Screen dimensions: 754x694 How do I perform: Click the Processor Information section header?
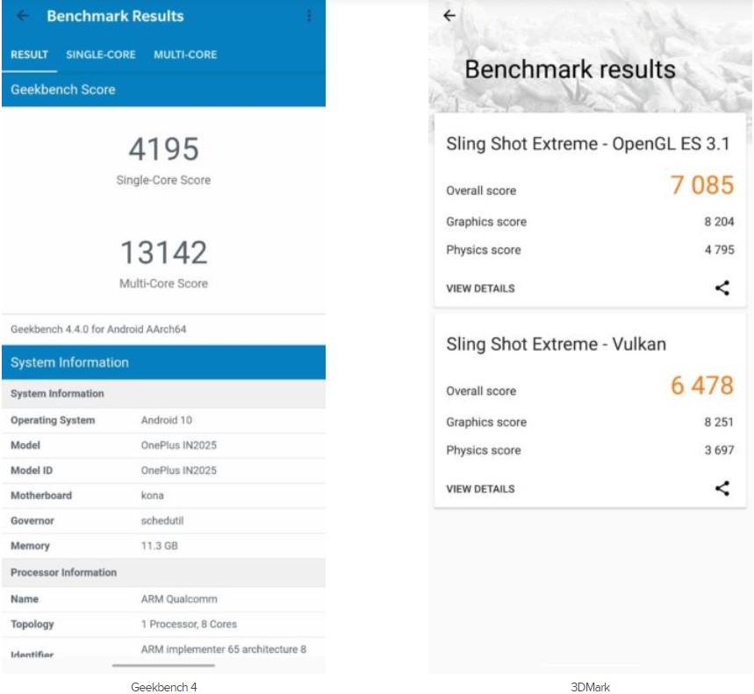coord(163,572)
